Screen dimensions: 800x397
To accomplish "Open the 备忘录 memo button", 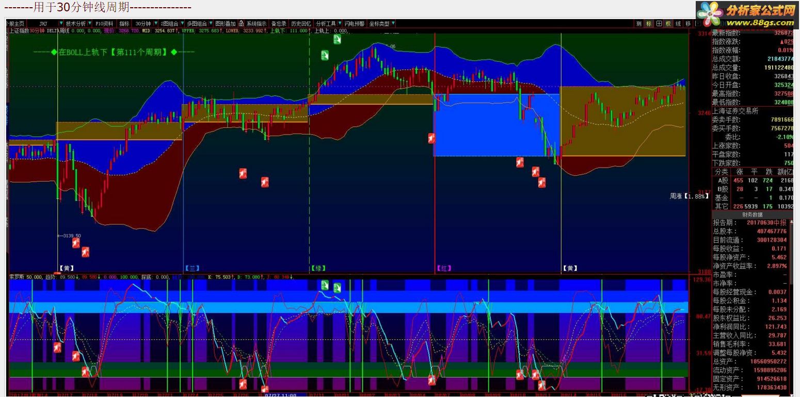I will [x=279, y=24].
